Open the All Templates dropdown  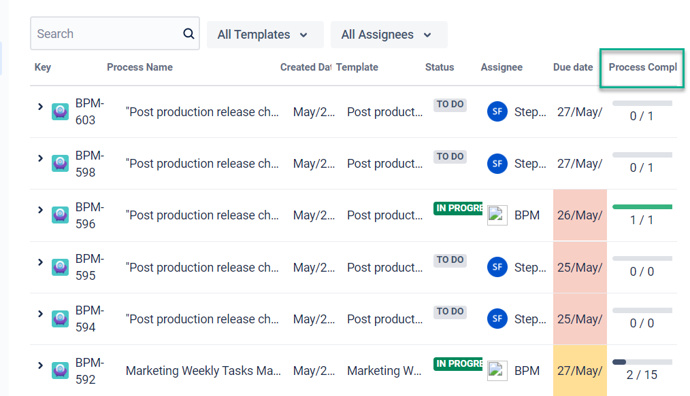[265, 35]
